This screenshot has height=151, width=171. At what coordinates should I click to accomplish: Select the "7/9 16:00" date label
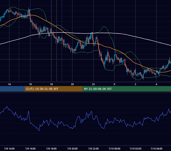30,148
